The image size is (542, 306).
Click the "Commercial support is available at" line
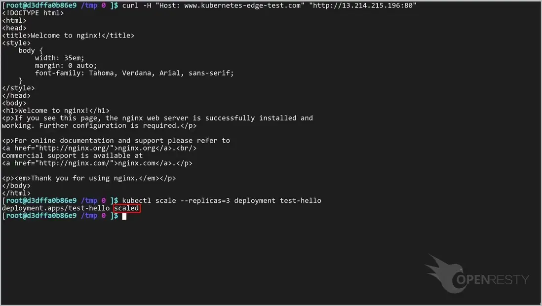(x=72, y=155)
